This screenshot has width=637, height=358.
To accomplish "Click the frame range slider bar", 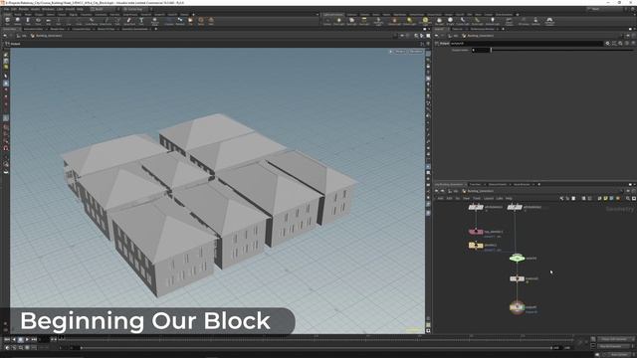I will (x=316, y=348).
